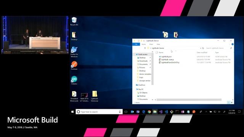Open the Docker for Windows desktop shortcut
Viewport: 244px width, 137px height.
pos(74,52)
